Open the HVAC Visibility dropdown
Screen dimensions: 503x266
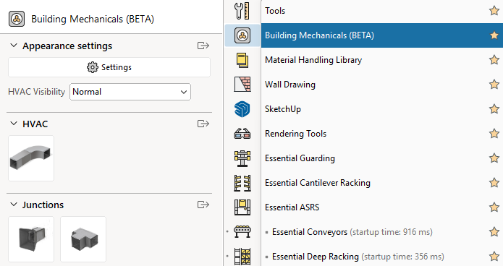pos(130,92)
